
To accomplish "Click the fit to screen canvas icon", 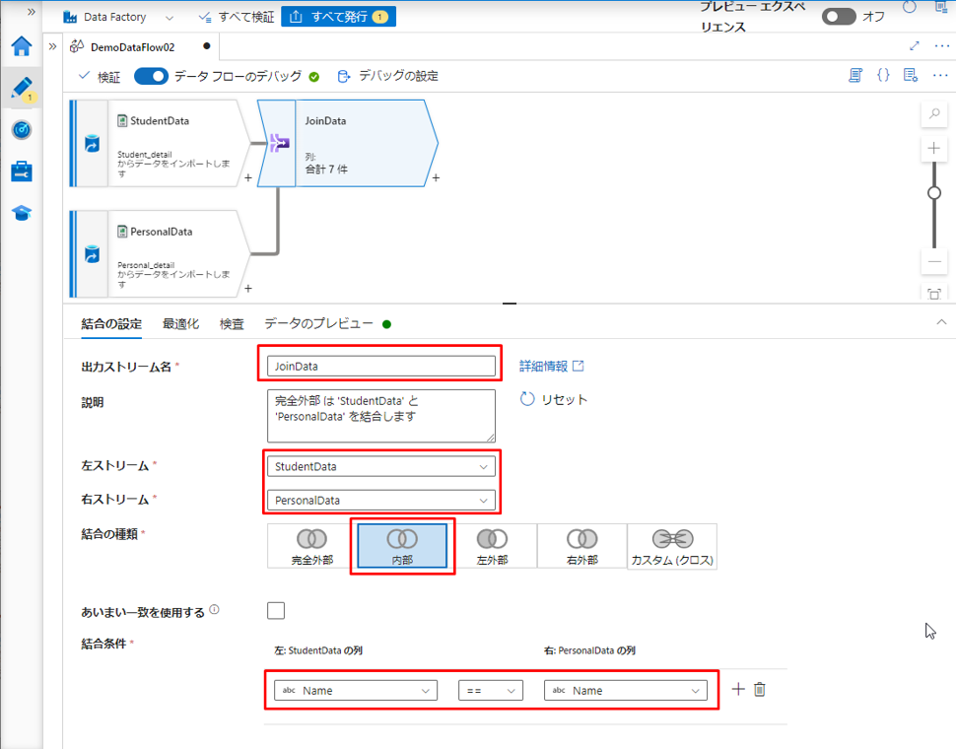I will [934, 295].
